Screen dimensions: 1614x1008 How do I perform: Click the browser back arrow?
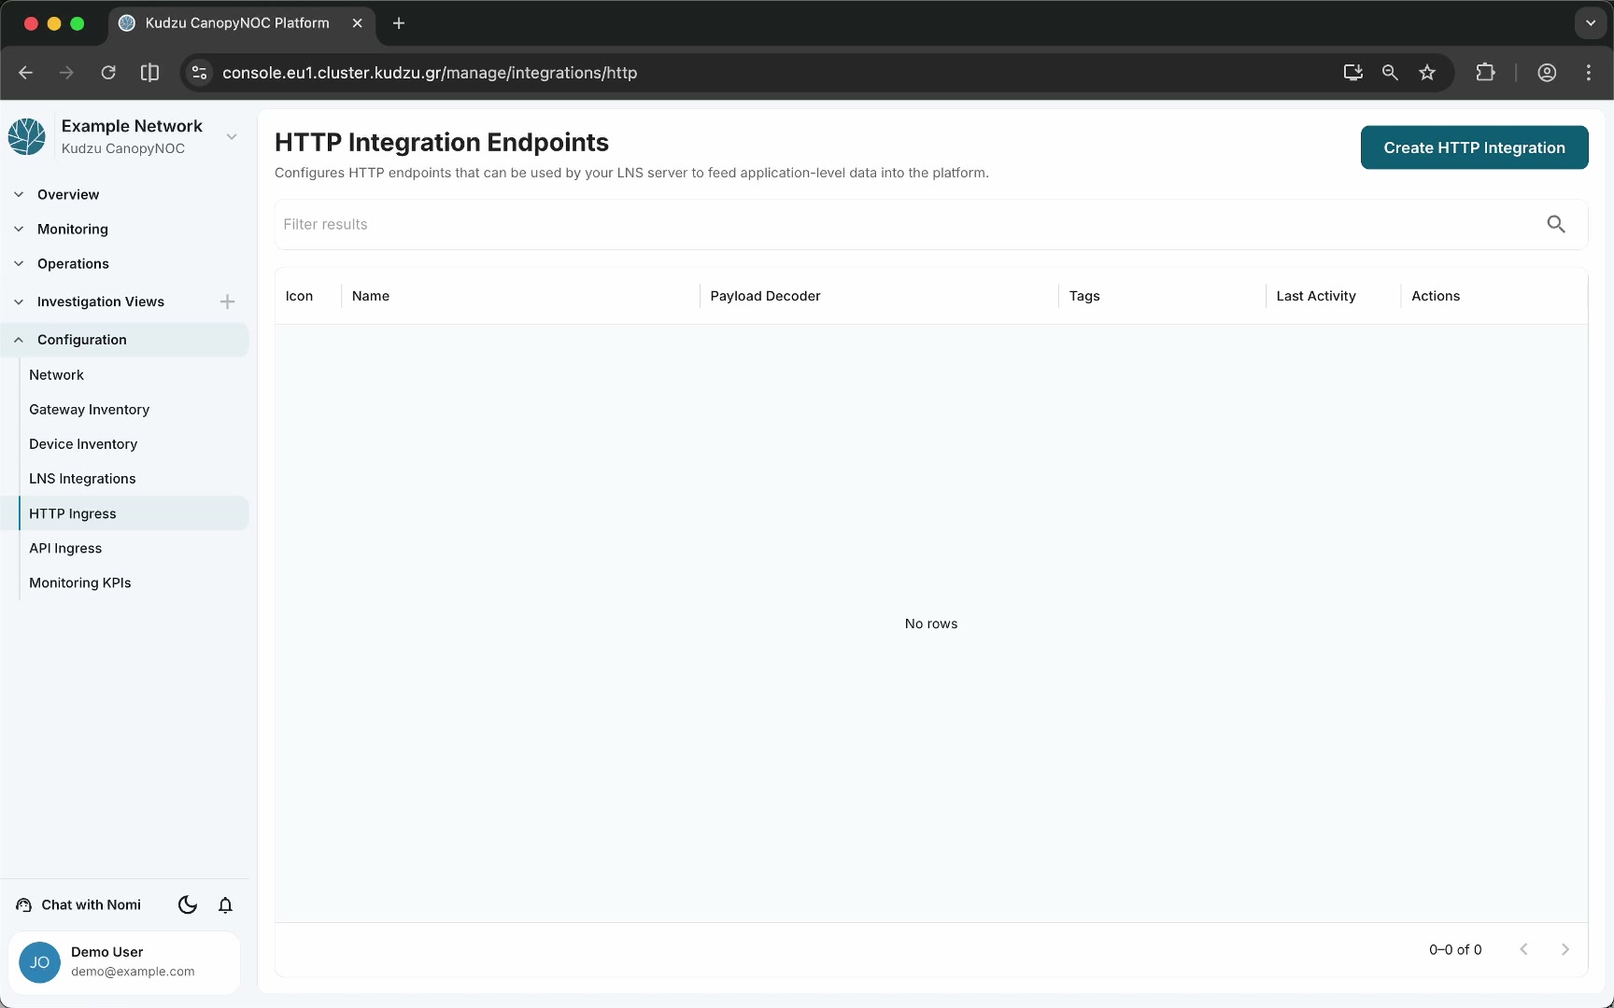25,73
